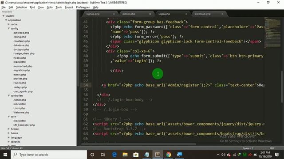Open autoload.php in the config folder
284x159 pixels.
[x=21, y=33]
